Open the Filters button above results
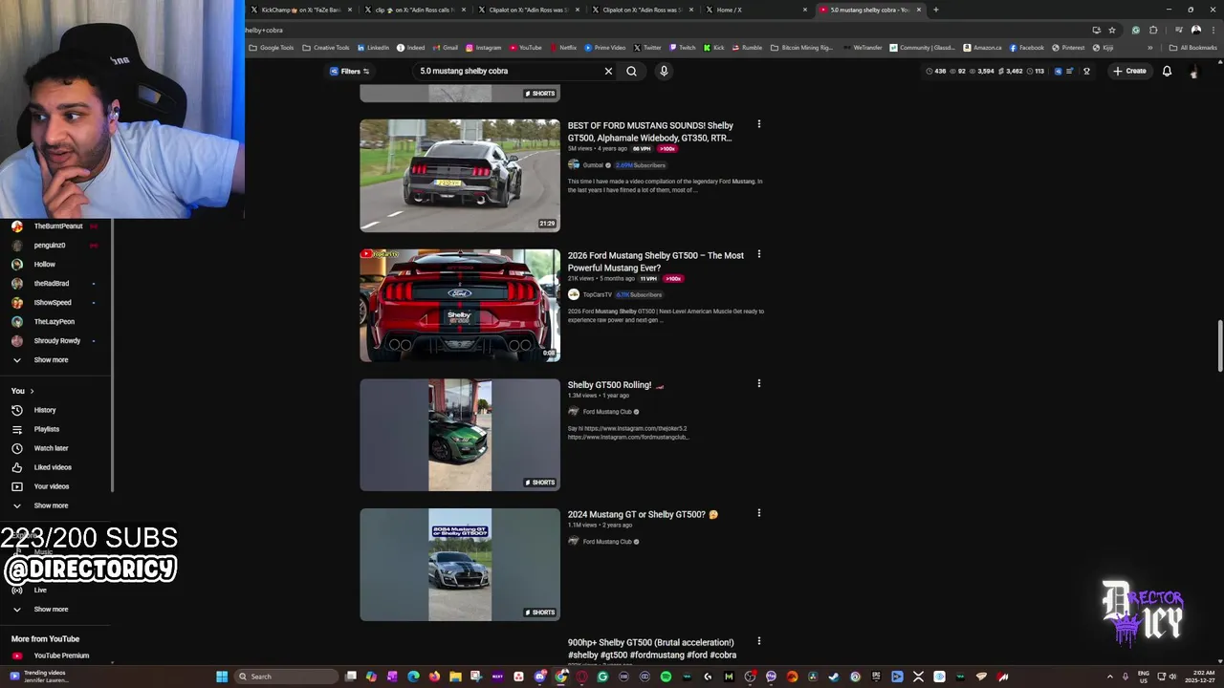Viewport: 1224px width, 688px height. (x=350, y=71)
